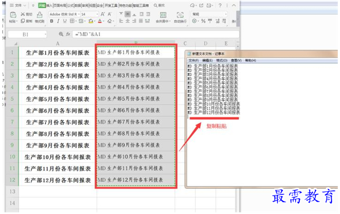Increase font size with larger A icon

pyautogui.click(x=103, y=15)
